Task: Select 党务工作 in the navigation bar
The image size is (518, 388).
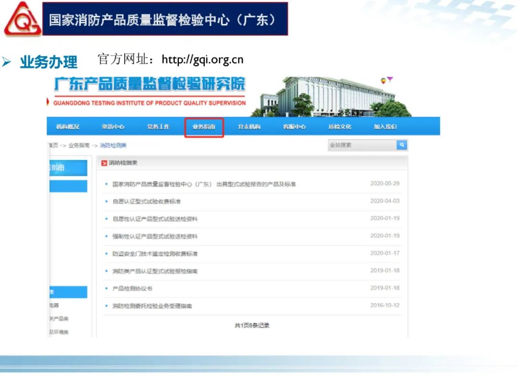Action: 158,127
